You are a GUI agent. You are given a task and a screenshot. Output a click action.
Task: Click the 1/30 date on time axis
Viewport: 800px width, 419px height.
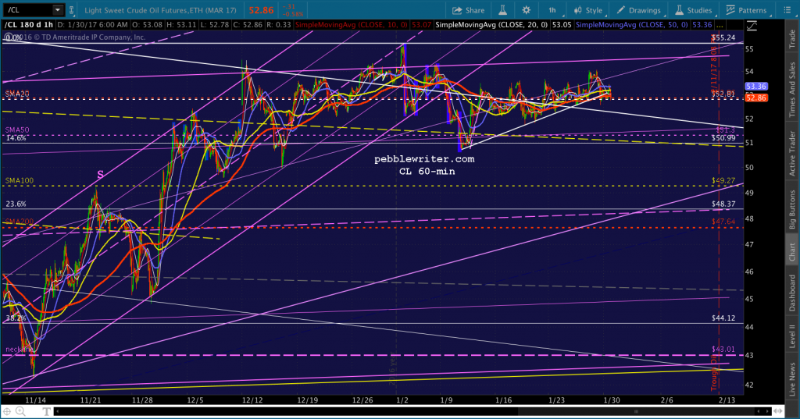(612, 400)
